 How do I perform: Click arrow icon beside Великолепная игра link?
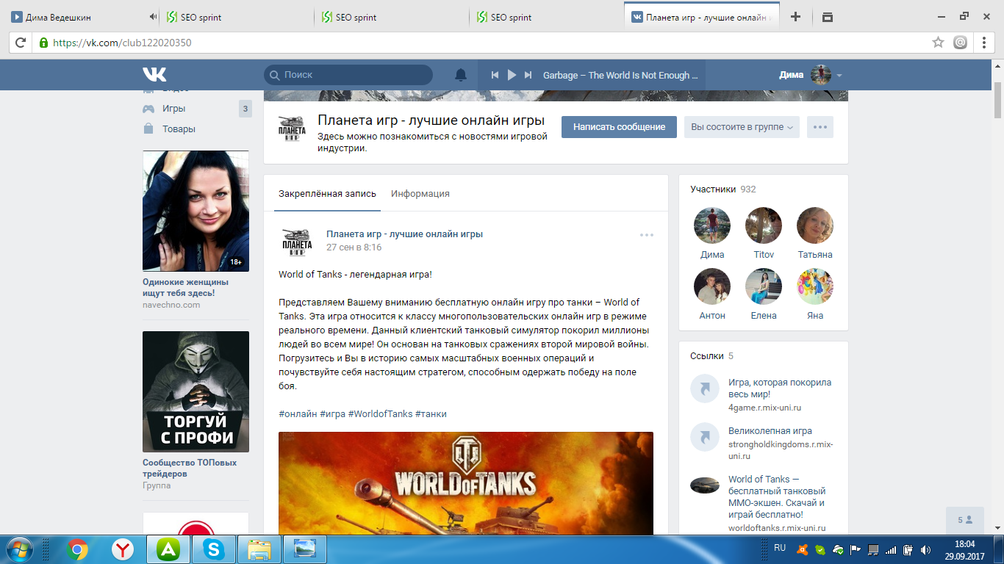point(705,438)
